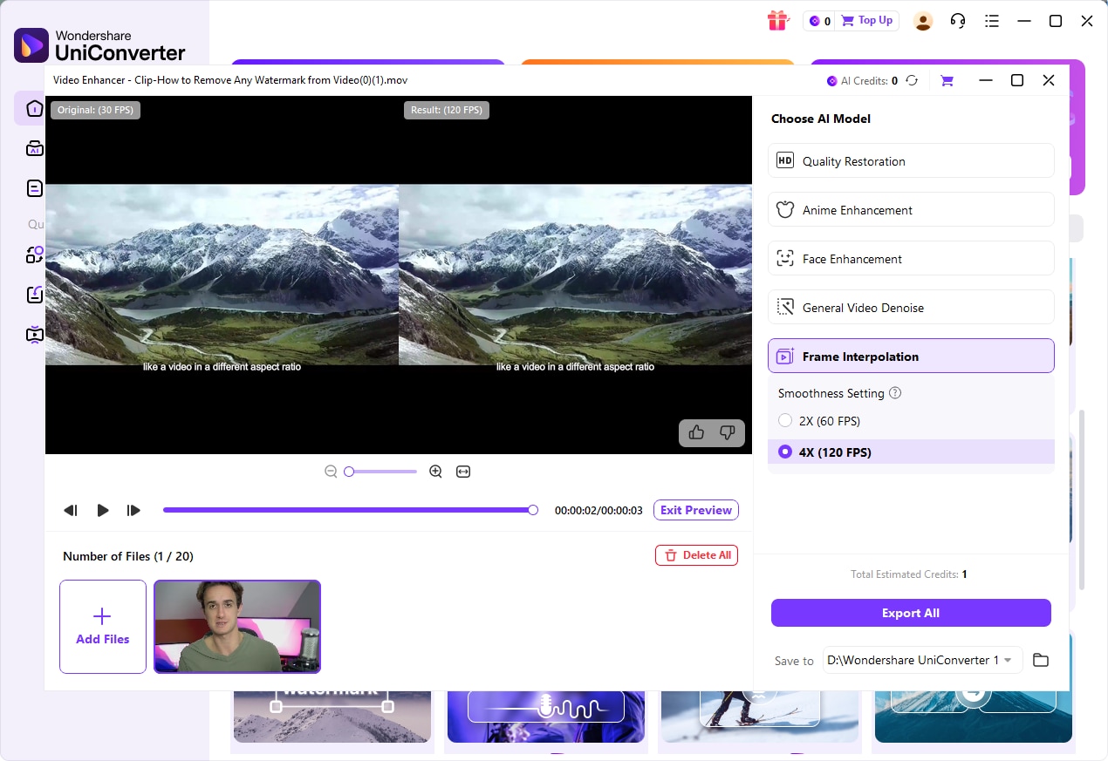The image size is (1108, 761).
Task: Refresh the AI Credits count
Action: coord(912,80)
